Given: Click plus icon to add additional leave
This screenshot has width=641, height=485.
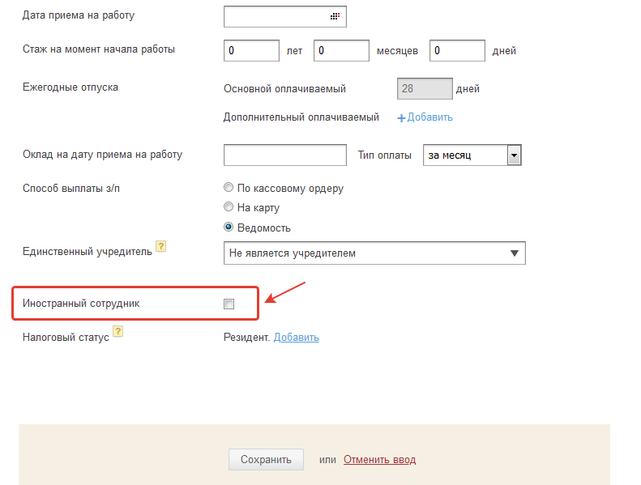Looking at the screenshot, I should coord(400,117).
